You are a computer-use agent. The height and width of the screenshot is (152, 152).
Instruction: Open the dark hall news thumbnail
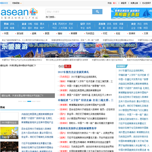point(9,147)
